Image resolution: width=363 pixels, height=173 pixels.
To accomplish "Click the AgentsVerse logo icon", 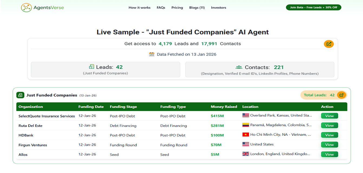I will click(26, 8).
